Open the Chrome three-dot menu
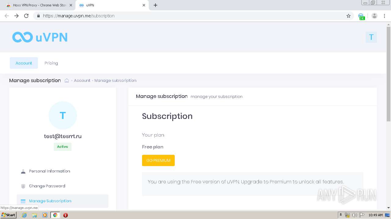Screen dimensions: 391x219 [384, 16]
